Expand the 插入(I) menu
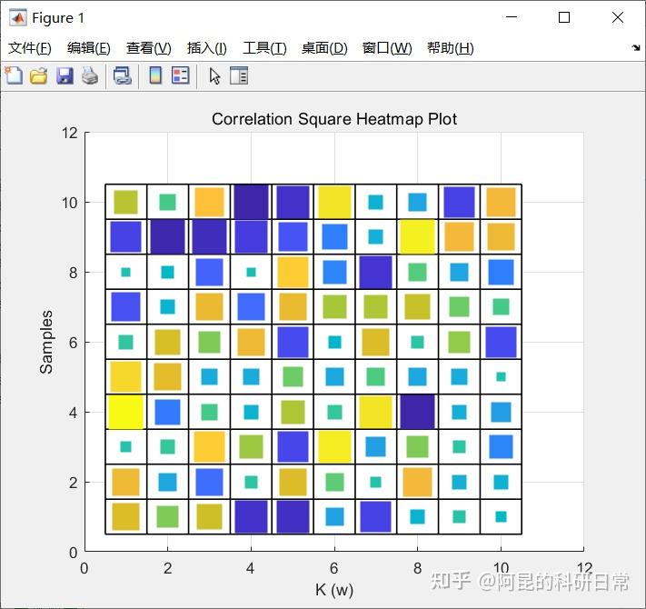Image resolution: width=646 pixels, height=609 pixels. [207, 48]
